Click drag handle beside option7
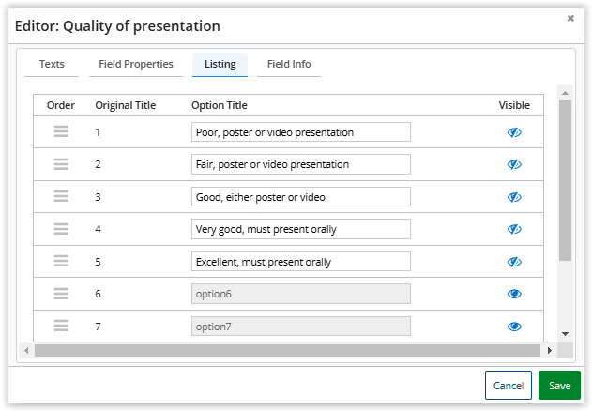The image size is (592, 411). pos(61,326)
